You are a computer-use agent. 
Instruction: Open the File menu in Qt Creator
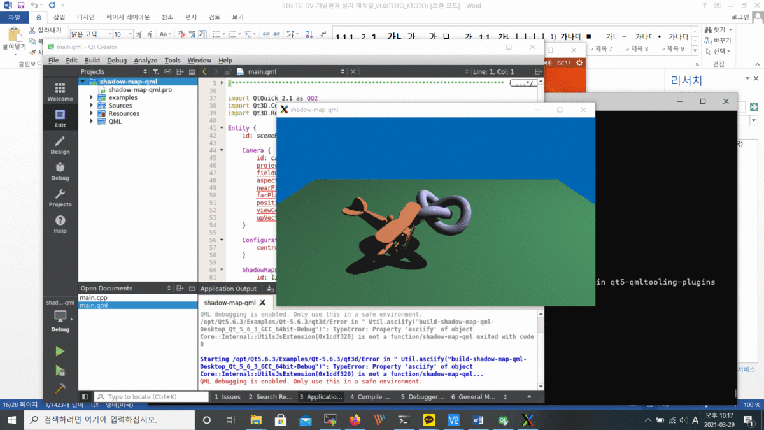pos(53,61)
